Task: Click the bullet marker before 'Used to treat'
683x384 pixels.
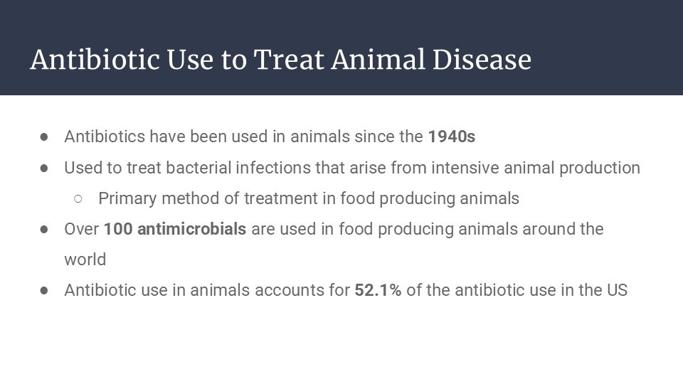Action: [44, 168]
